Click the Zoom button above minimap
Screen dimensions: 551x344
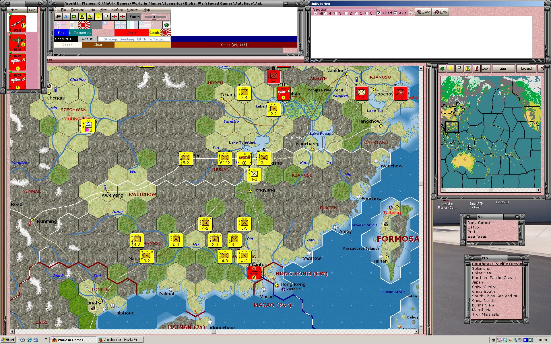[486, 69]
